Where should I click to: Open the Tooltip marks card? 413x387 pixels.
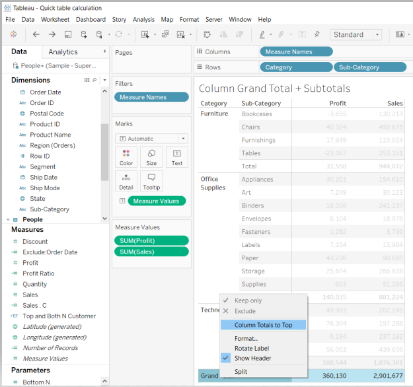point(151,182)
